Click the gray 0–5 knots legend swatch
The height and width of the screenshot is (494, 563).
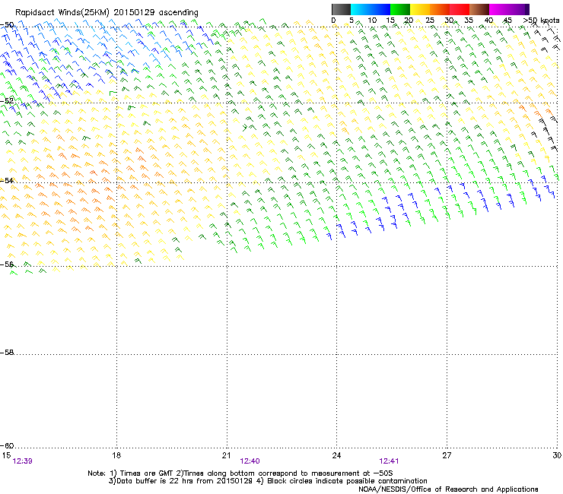[341, 9]
